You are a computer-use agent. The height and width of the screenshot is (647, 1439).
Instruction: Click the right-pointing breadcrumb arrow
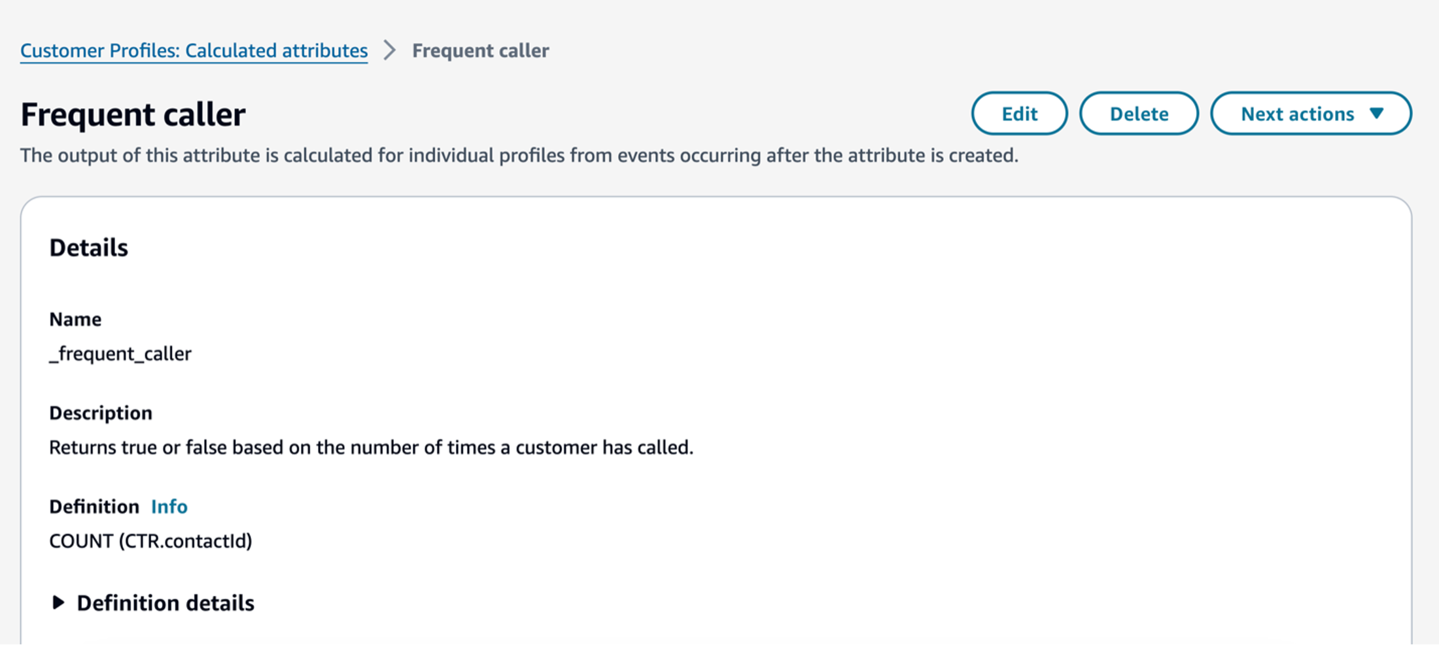tap(390, 50)
